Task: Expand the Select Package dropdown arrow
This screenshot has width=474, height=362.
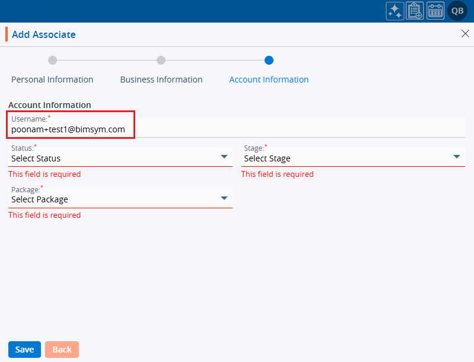Action: click(x=224, y=198)
